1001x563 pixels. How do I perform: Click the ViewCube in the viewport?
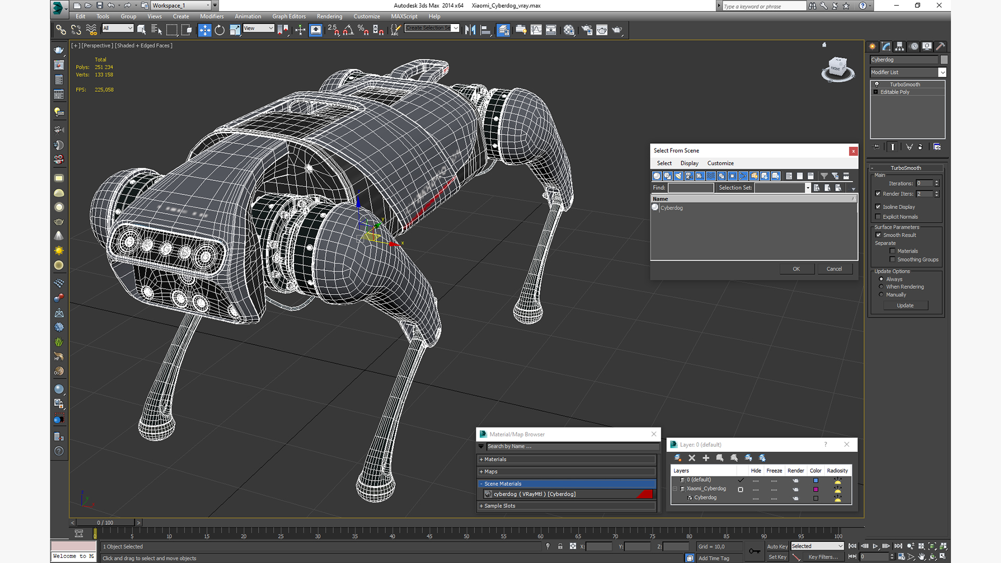(838, 69)
